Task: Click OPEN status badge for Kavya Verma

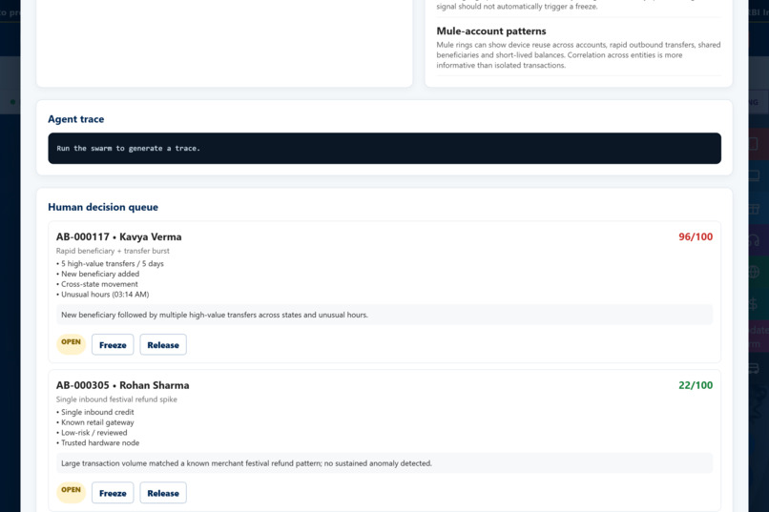Action: [72, 342]
